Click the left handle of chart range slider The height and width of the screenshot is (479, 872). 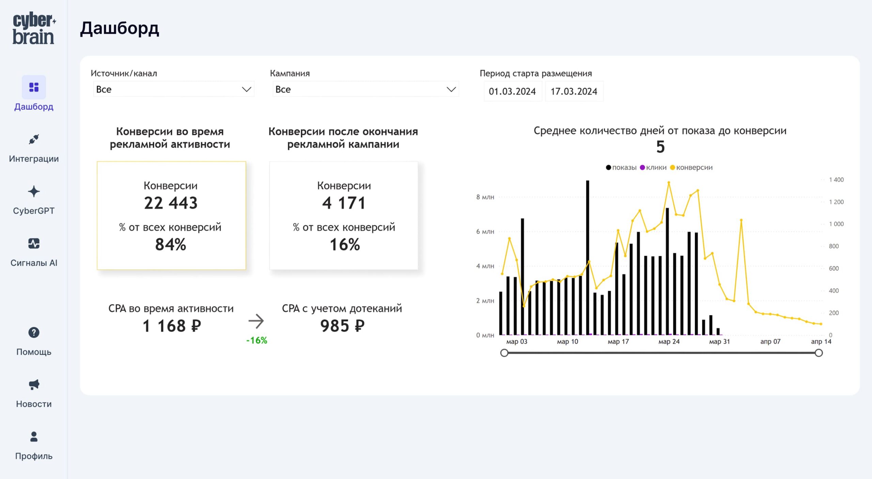tap(504, 353)
